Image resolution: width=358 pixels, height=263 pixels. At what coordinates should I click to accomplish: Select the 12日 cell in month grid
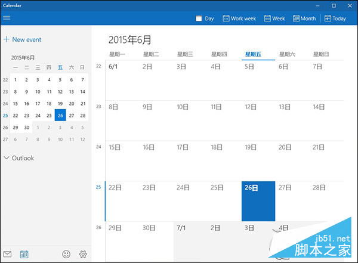258,120
